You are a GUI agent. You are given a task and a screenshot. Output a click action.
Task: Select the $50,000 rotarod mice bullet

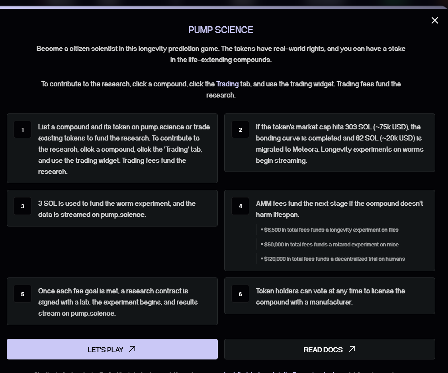331,244
